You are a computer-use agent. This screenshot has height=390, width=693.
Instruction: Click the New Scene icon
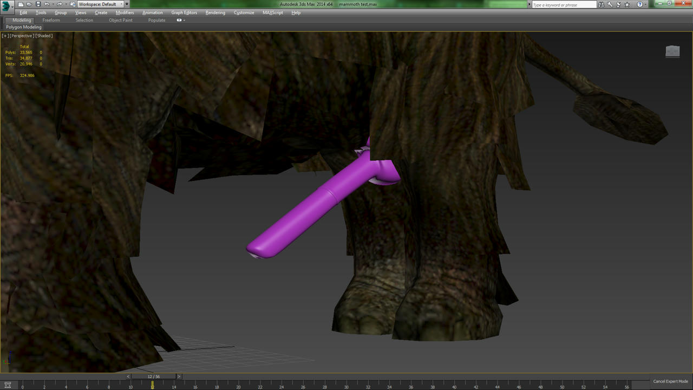21,4
